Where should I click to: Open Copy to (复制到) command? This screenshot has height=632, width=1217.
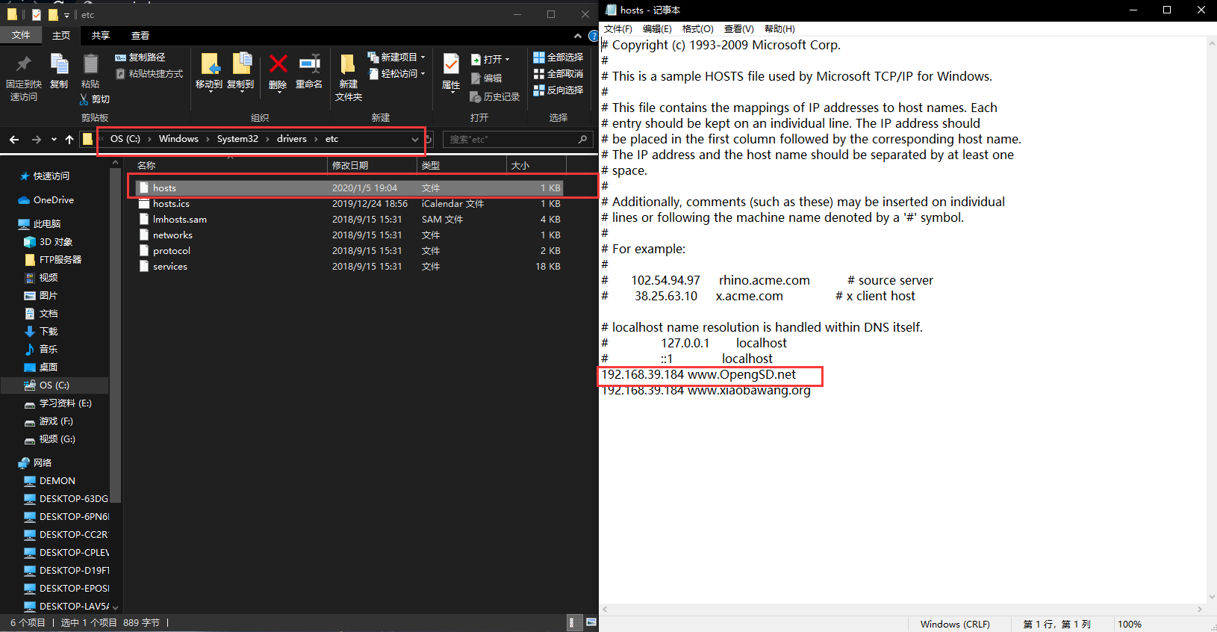[x=240, y=72]
